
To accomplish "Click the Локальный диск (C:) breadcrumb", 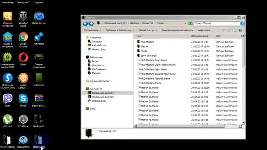I will click(x=115, y=23).
